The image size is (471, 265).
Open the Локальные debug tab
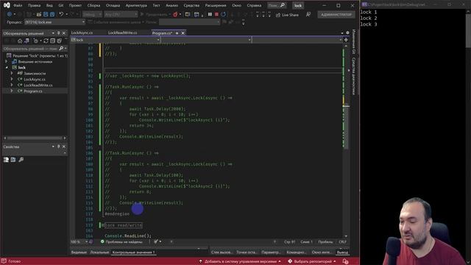point(99,252)
